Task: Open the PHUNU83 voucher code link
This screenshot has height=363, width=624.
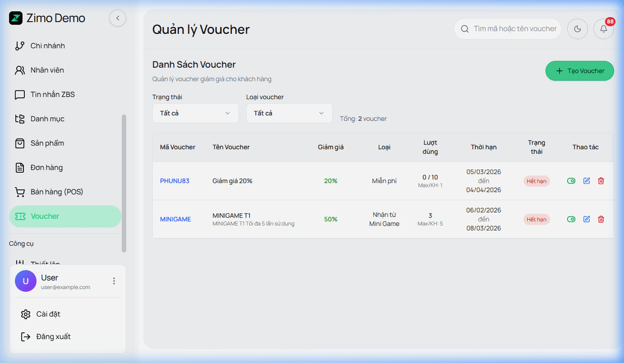Action: point(174,181)
